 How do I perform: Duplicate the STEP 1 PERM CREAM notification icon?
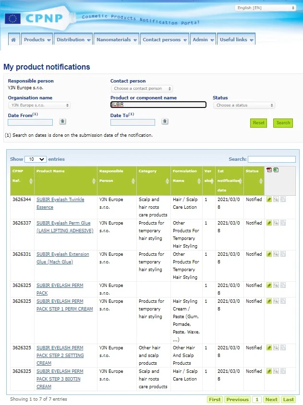click(283, 301)
